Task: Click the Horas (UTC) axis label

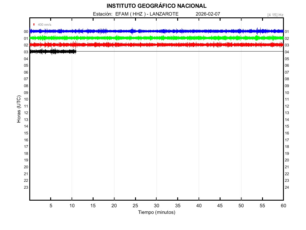Action: click(19, 109)
